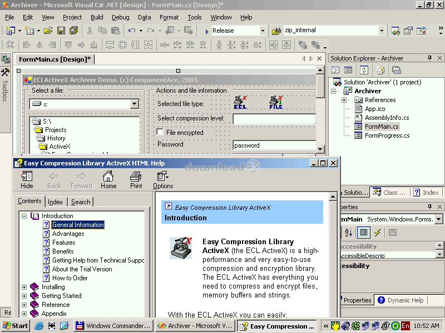Image resolution: width=445 pixels, height=333 pixels.
Task: Switch to the Dynamic Help tab
Action: 400,300
